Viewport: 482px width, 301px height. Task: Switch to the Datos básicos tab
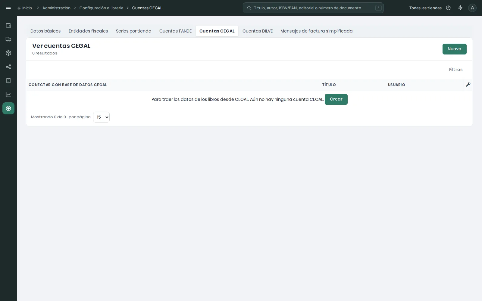45,31
